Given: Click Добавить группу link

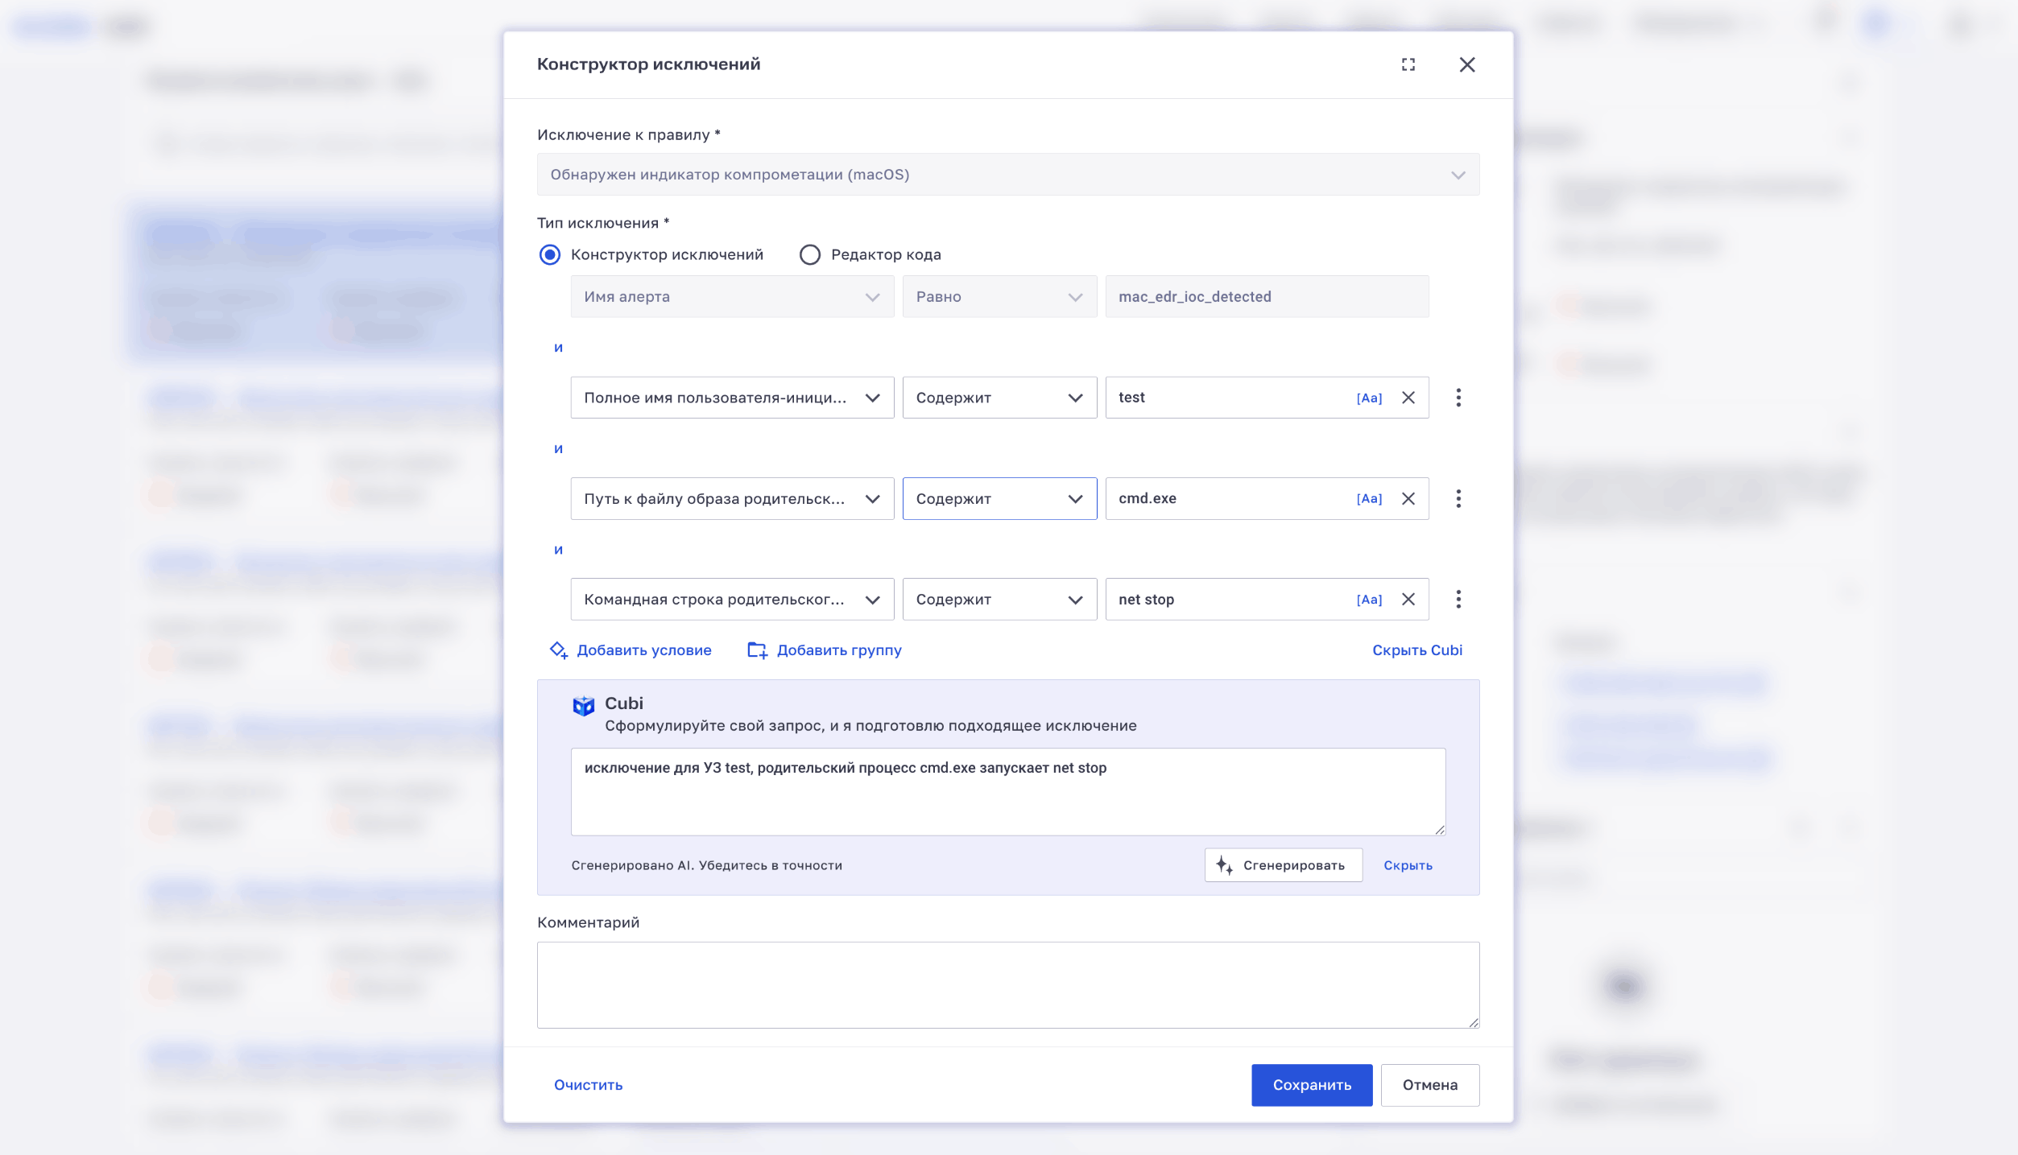Looking at the screenshot, I should [825, 650].
